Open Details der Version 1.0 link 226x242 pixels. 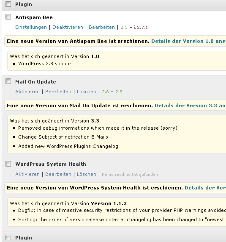pos(189,41)
